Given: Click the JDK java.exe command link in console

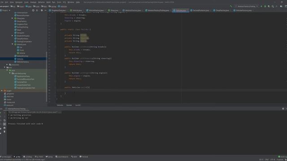Looking at the screenshot, I should [35, 112].
